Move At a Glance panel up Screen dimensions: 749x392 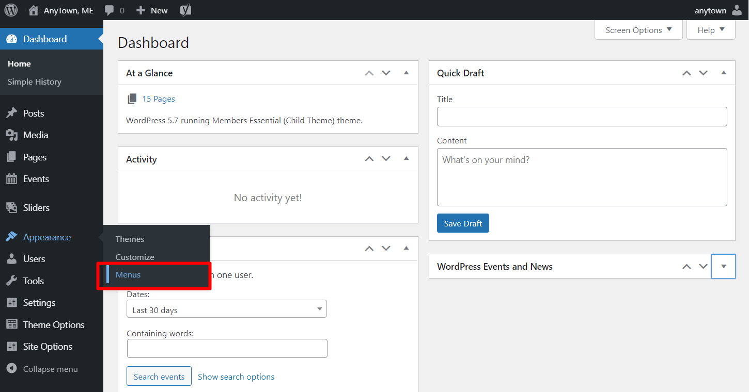tap(369, 73)
